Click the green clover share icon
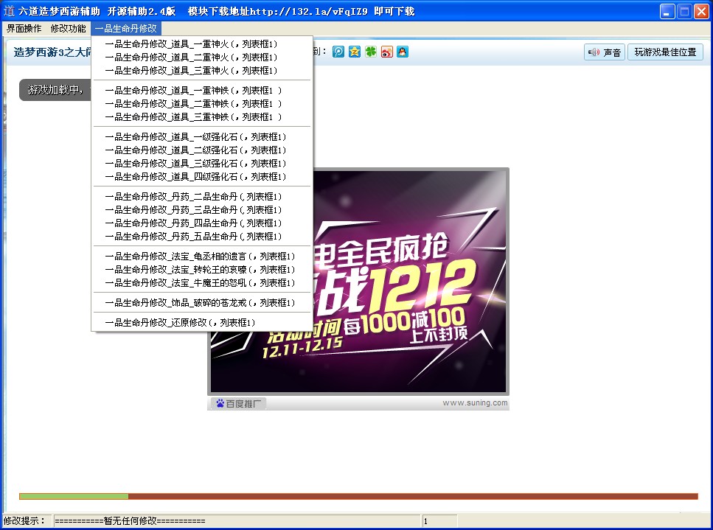The image size is (713, 530). click(x=371, y=52)
